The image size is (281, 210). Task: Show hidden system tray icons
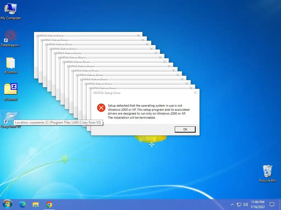[x=232, y=205]
